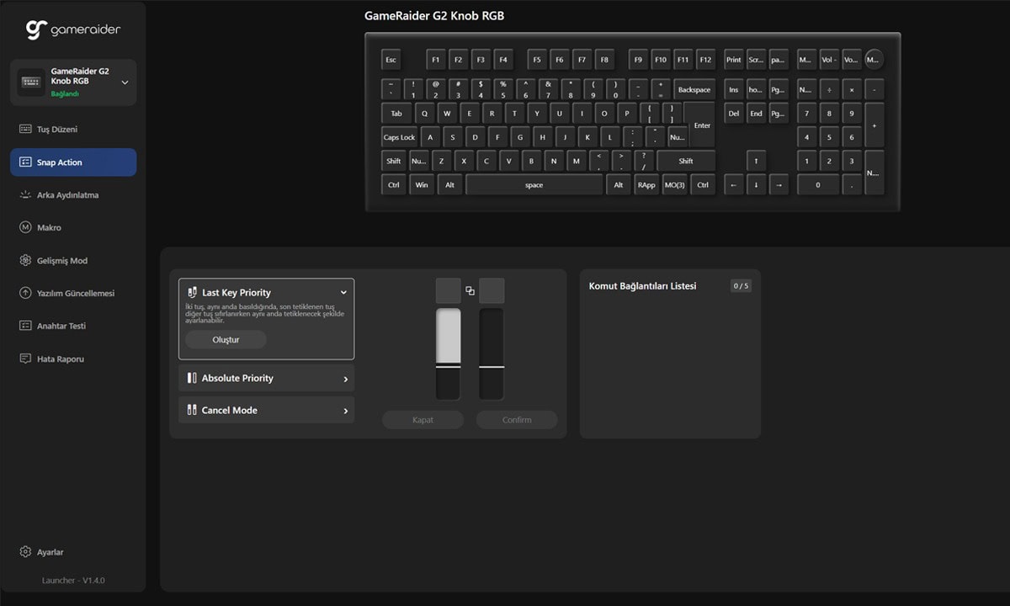Select the right arrow key
Image resolution: width=1010 pixels, height=606 pixels.
[x=779, y=185]
